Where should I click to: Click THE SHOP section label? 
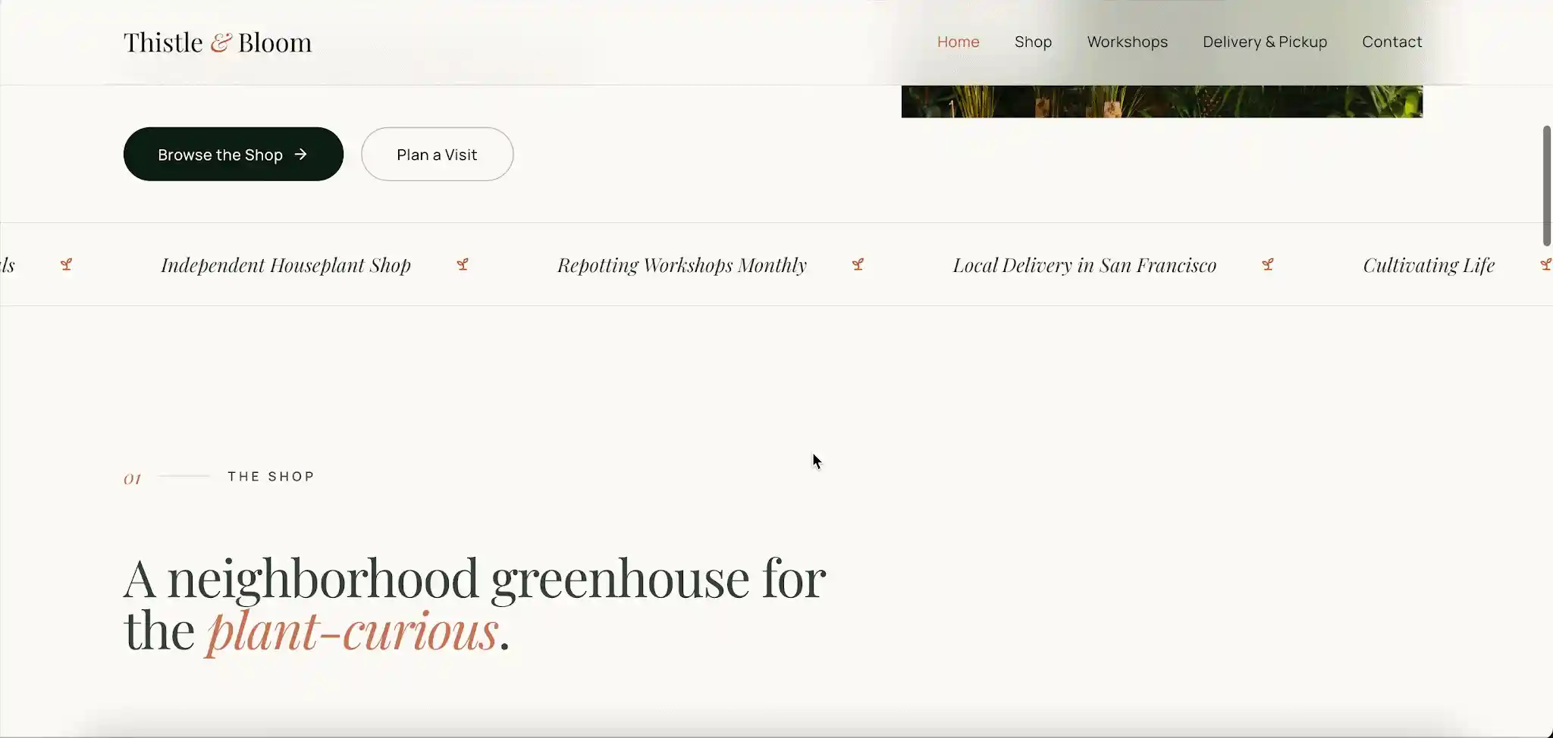[x=271, y=477]
